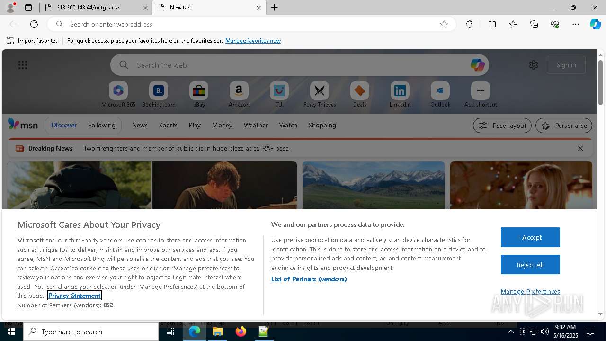
Task: Open the Deals shortcut
Action: pos(360,90)
